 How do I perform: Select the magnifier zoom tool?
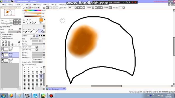coord(27,23)
